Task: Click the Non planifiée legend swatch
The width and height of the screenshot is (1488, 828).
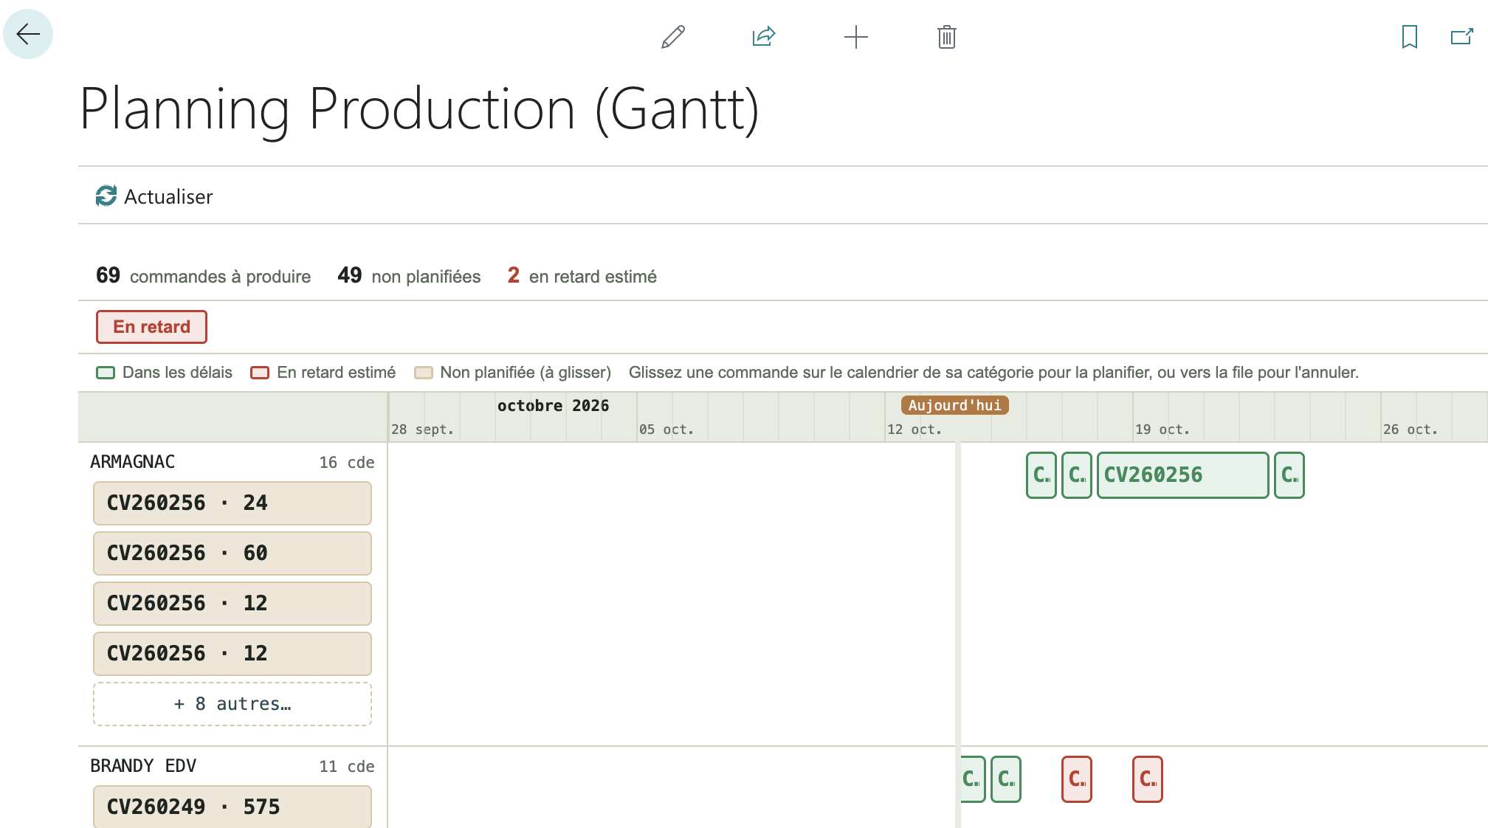Action: coord(424,373)
